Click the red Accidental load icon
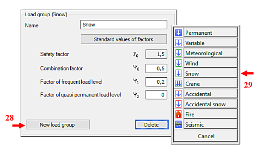The width and height of the screenshot is (256, 150). (x=179, y=94)
